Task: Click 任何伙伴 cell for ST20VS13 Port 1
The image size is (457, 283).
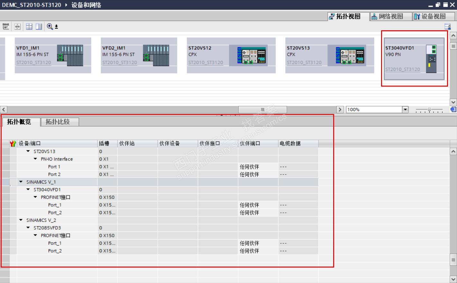Action: (258, 167)
